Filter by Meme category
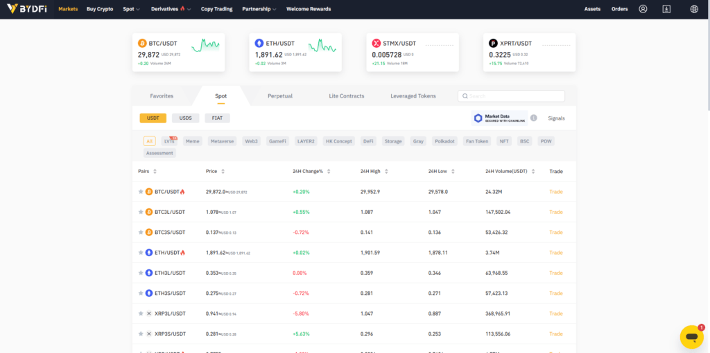Screen dimensions: 710x353 193,141
